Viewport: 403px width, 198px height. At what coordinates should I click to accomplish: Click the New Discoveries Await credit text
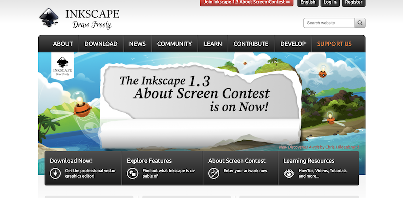(319, 147)
